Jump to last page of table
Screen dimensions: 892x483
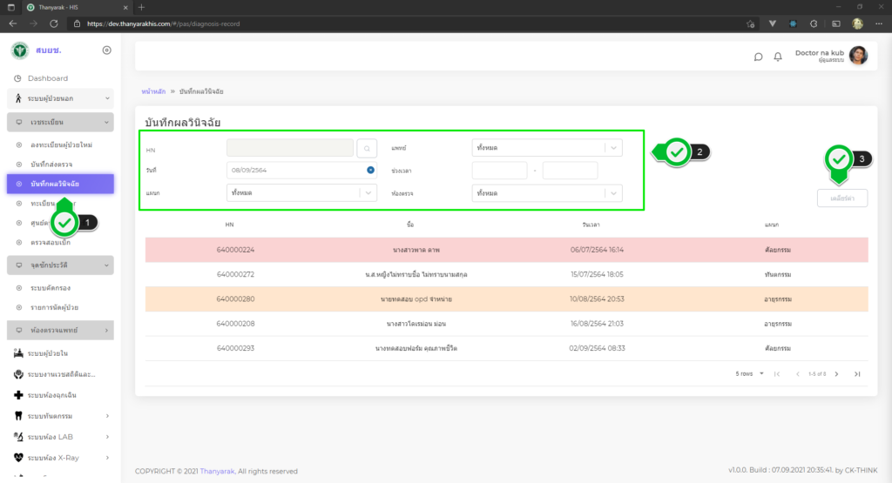(857, 373)
